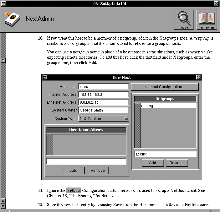Click the scroll up arrow in the scroller
The height and width of the screenshot is (212, 220).
click(3, 201)
